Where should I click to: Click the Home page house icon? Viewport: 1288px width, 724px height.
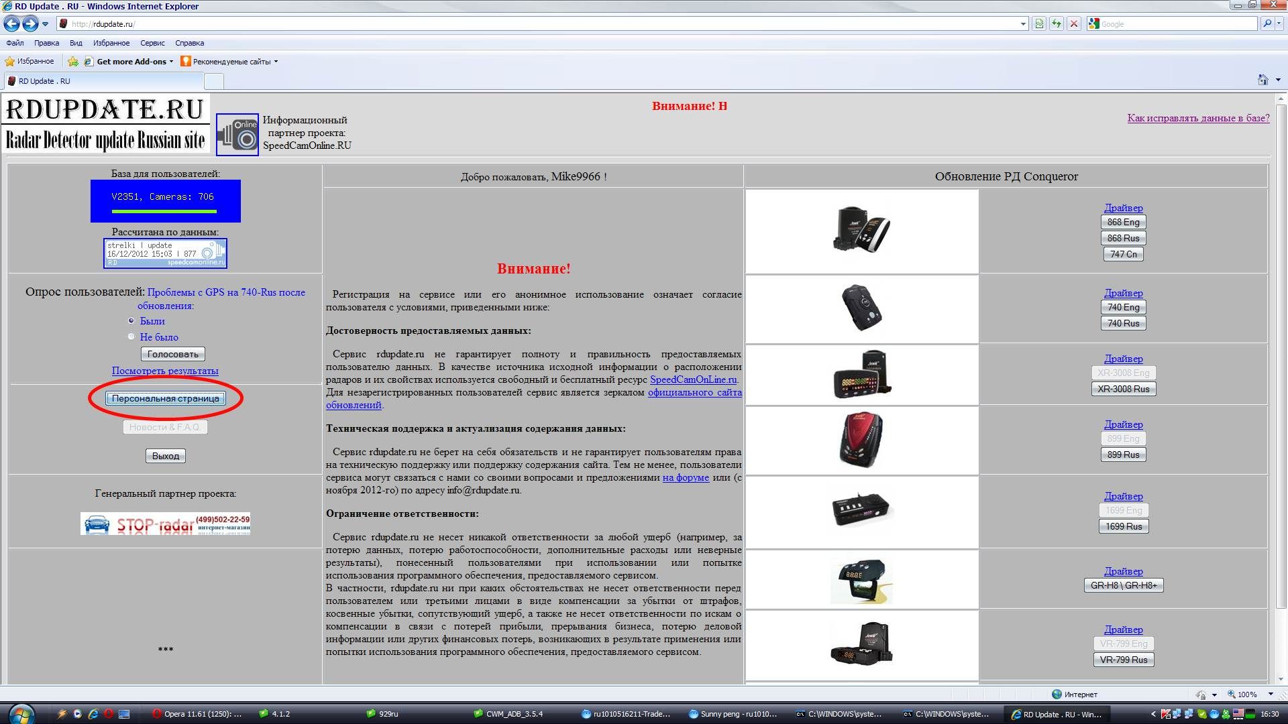click(x=1263, y=80)
